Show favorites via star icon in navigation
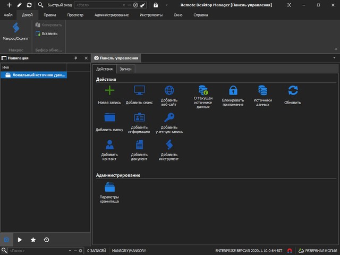 click(33, 240)
